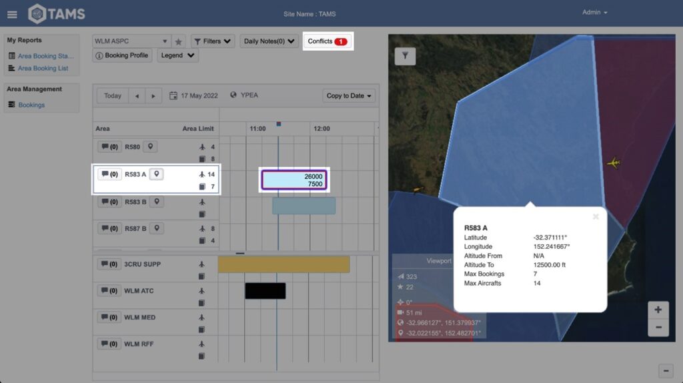Select the yellow 3CRU SUPP booking bar
The image size is (683, 383).
pos(283,264)
